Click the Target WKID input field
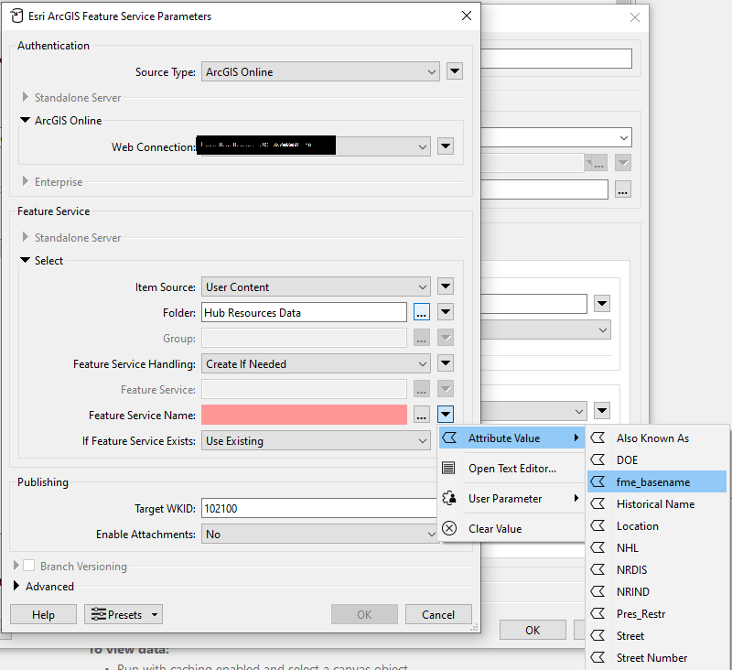 pos(319,508)
